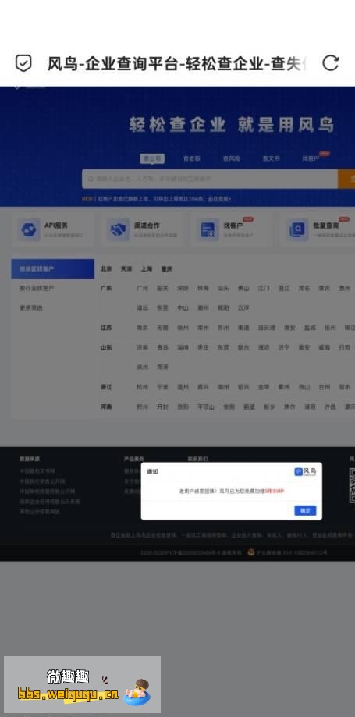Select 按地区找客户 in sidebar
The image size is (355, 717).
(52, 269)
